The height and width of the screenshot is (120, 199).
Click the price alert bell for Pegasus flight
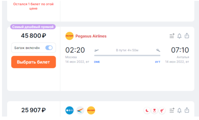[179, 36]
